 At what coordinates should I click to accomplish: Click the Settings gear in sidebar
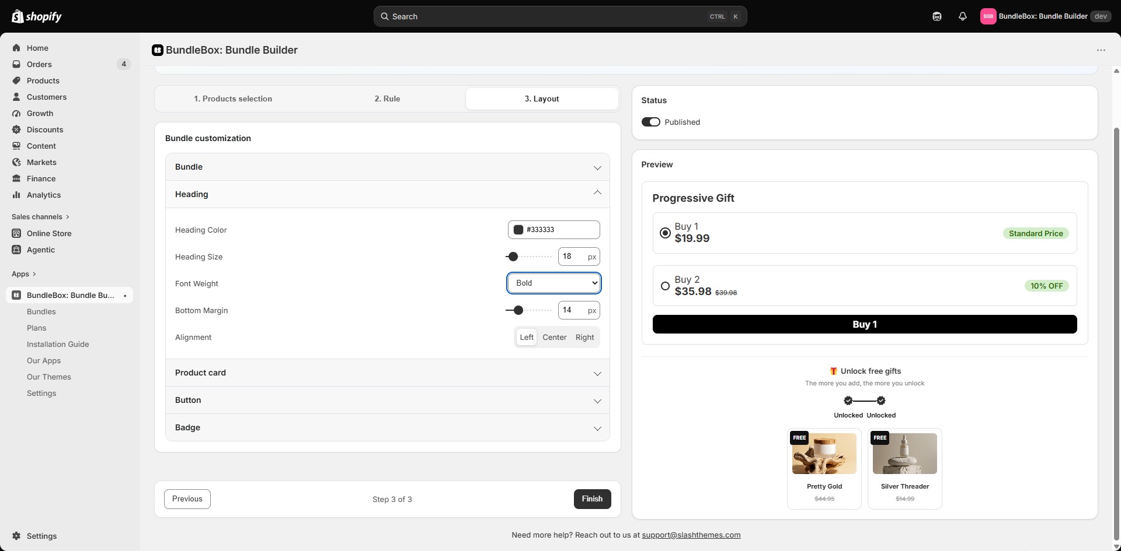[x=16, y=536]
